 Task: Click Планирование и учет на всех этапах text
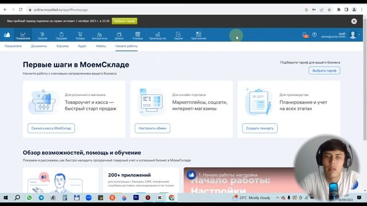[x=303, y=105]
